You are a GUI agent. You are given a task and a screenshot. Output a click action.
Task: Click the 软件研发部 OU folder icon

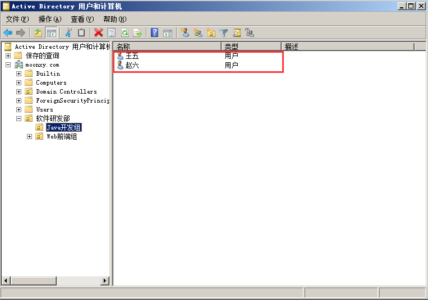pos(29,118)
